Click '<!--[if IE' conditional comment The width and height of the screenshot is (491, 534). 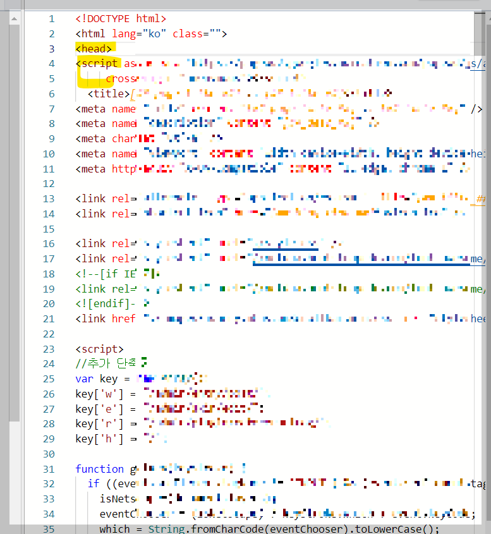pos(106,274)
